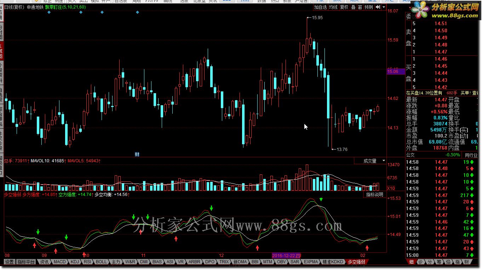Viewport: 482px width, 270px height.
Task: Click the 加自选 add-to-watchlist button
Action: [320, 7]
